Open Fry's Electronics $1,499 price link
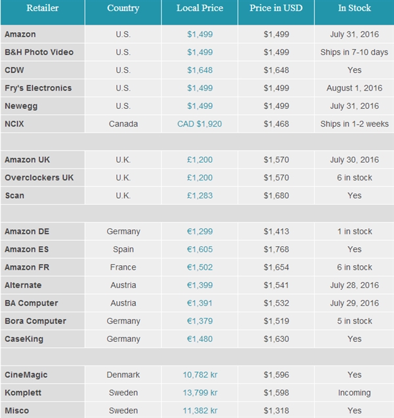 (x=200, y=88)
